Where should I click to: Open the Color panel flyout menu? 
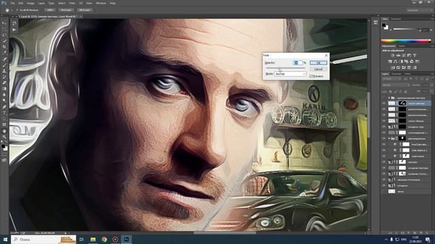[432, 19]
